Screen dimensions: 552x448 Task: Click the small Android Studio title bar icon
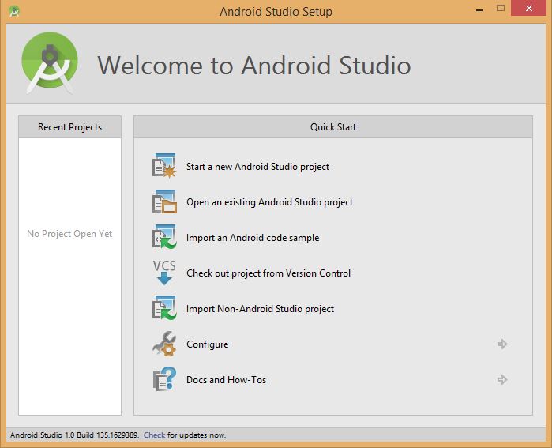[14, 11]
